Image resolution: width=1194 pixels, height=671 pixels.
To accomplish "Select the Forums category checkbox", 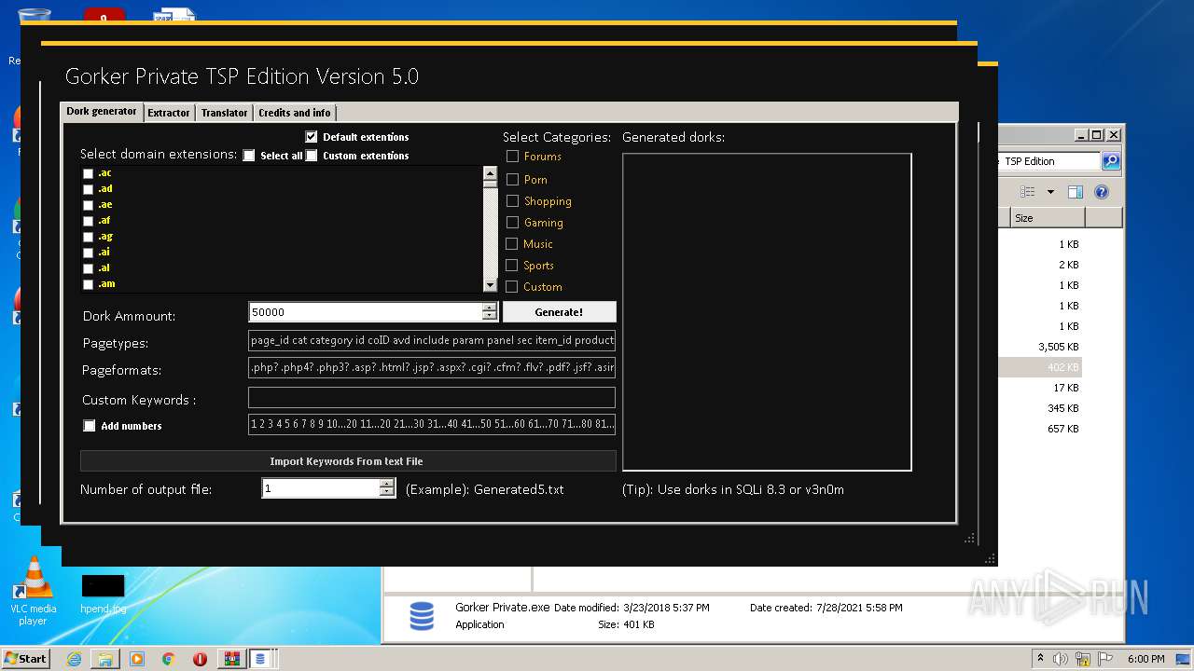I will point(512,157).
